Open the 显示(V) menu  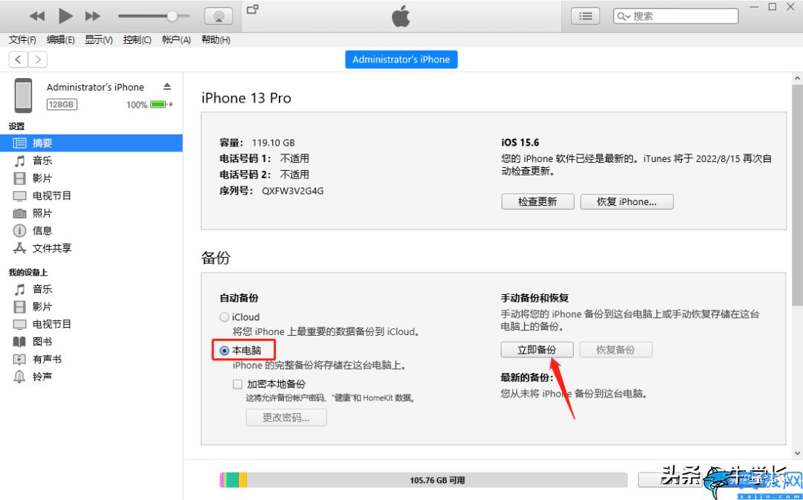[x=98, y=40]
